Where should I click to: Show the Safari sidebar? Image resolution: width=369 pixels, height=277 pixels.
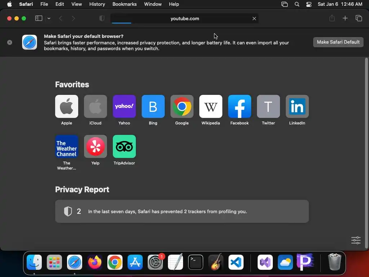click(39, 18)
